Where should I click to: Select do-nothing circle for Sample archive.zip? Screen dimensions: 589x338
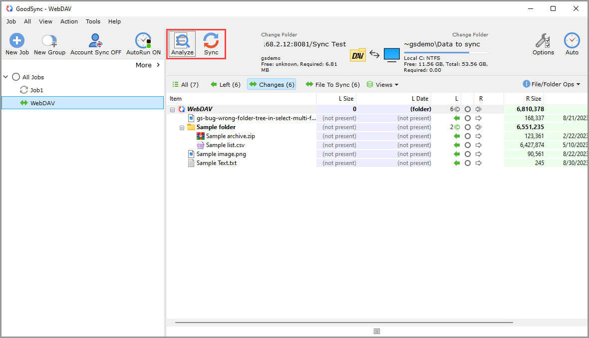tap(468, 136)
